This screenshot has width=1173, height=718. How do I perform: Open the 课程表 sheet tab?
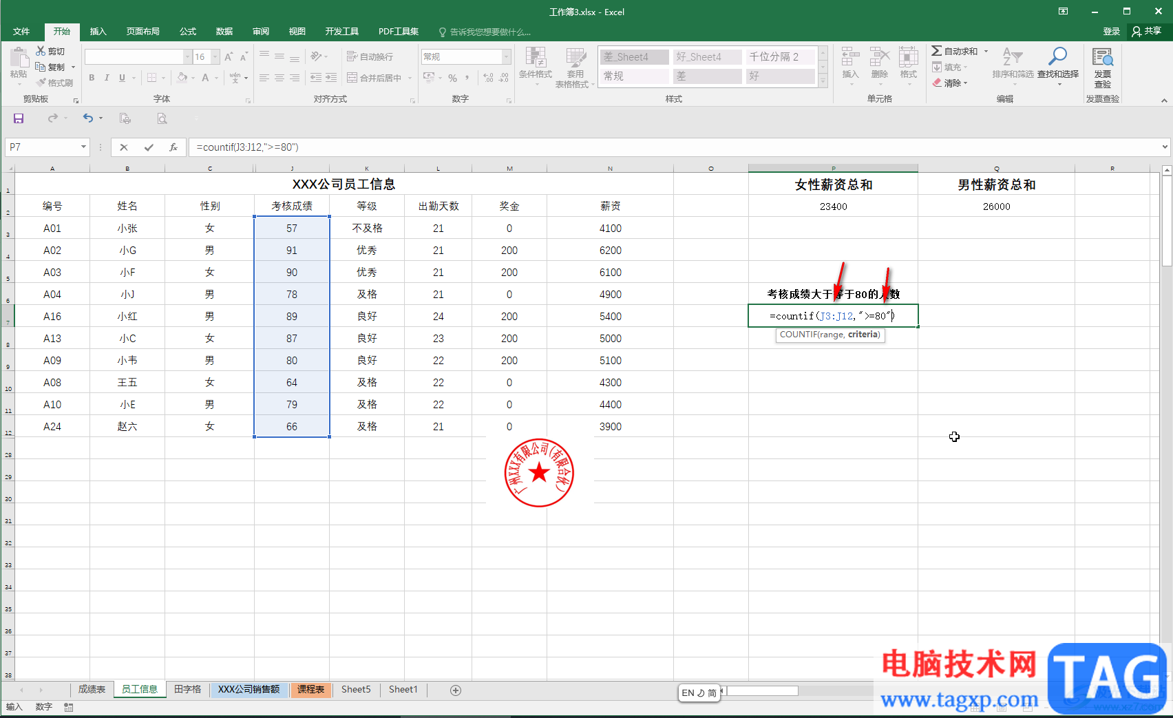(x=311, y=689)
